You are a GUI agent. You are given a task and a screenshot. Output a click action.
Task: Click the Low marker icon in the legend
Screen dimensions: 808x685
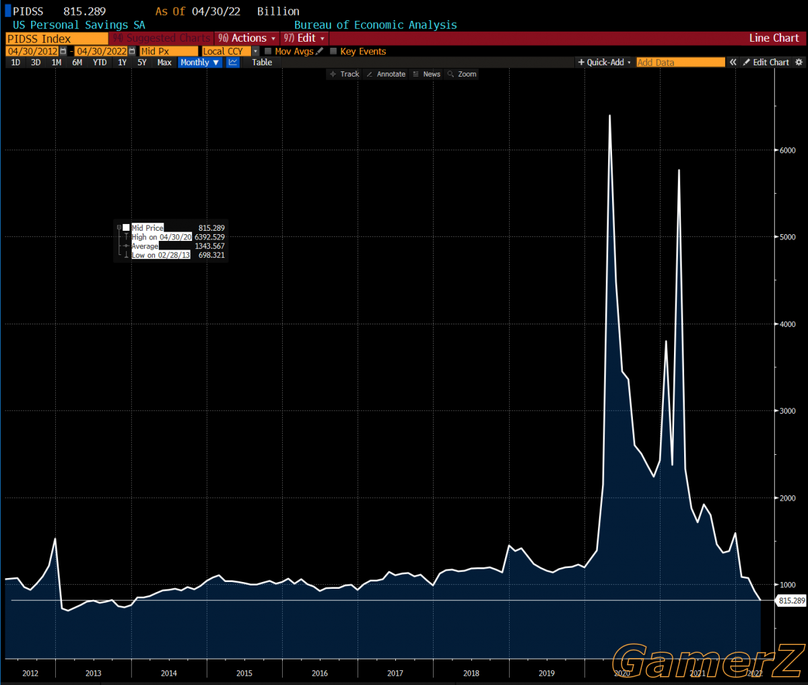(126, 255)
